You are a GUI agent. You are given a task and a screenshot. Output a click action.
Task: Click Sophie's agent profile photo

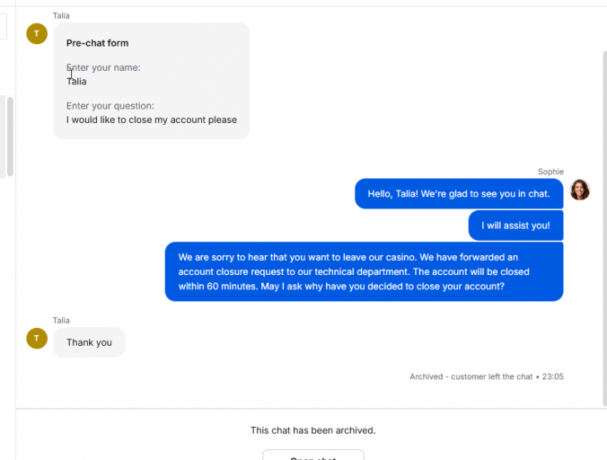[x=580, y=190]
